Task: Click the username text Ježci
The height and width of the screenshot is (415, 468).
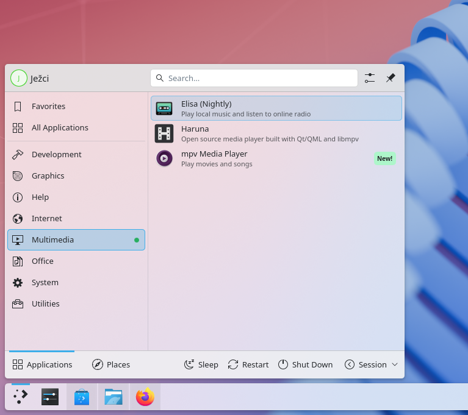Action: point(40,79)
